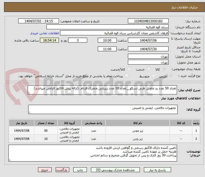The height and width of the screenshot is (177, 205).
Task: Select the خدمت radio button
Action: point(149,69)
